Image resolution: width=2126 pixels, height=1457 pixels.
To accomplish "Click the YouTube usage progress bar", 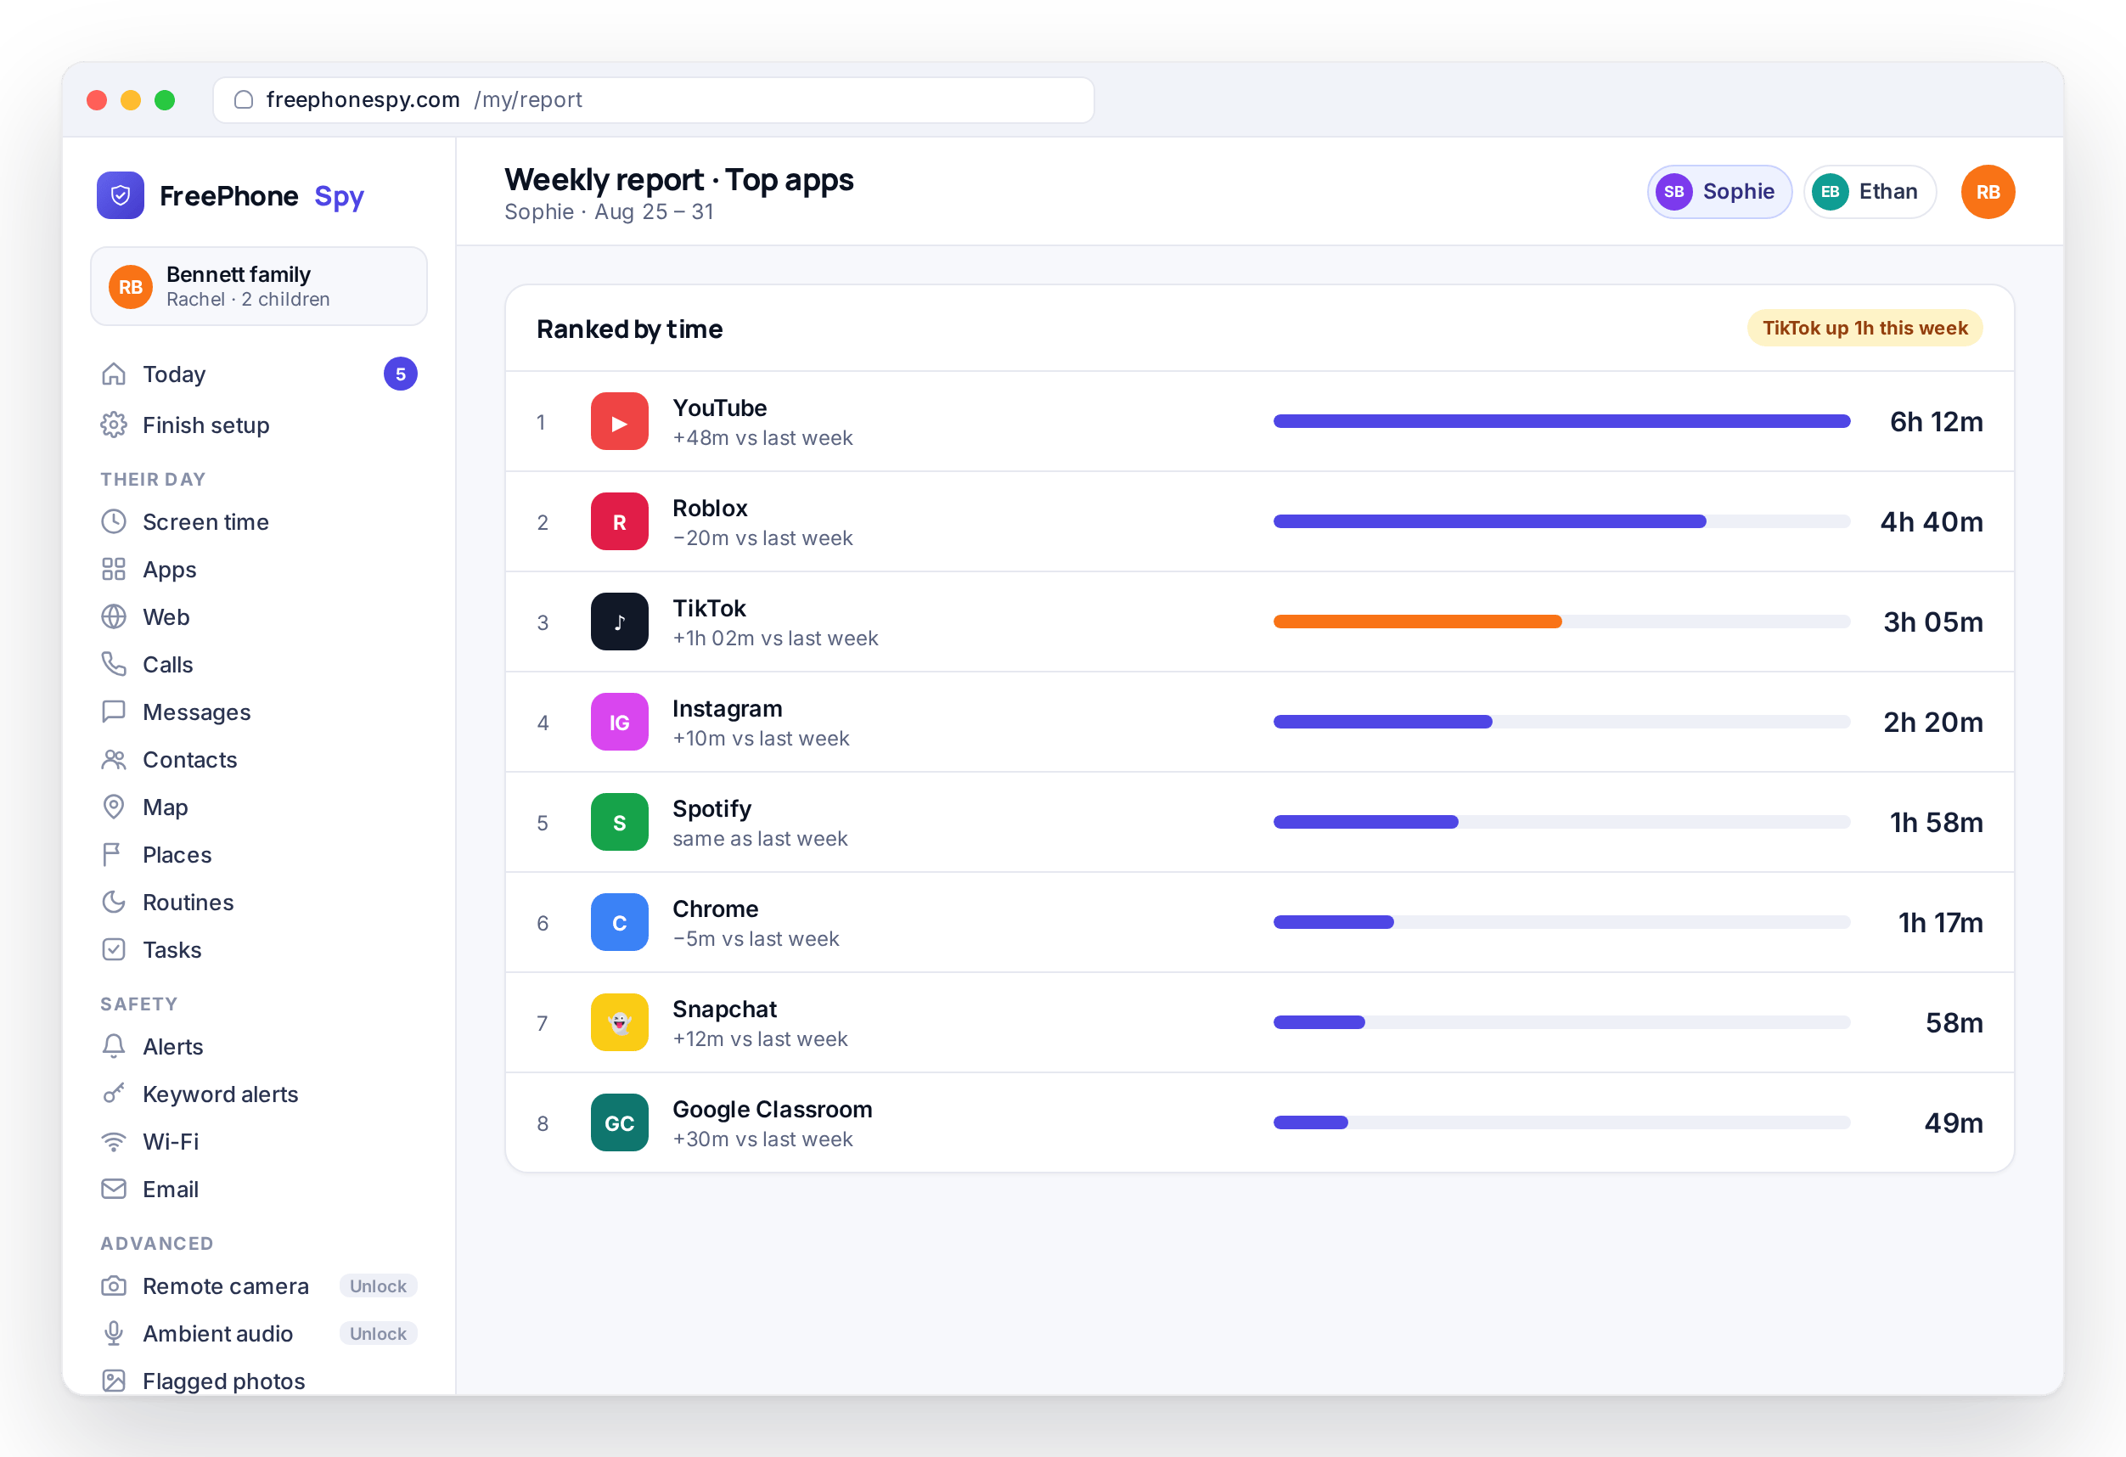I will (x=1561, y=422).
